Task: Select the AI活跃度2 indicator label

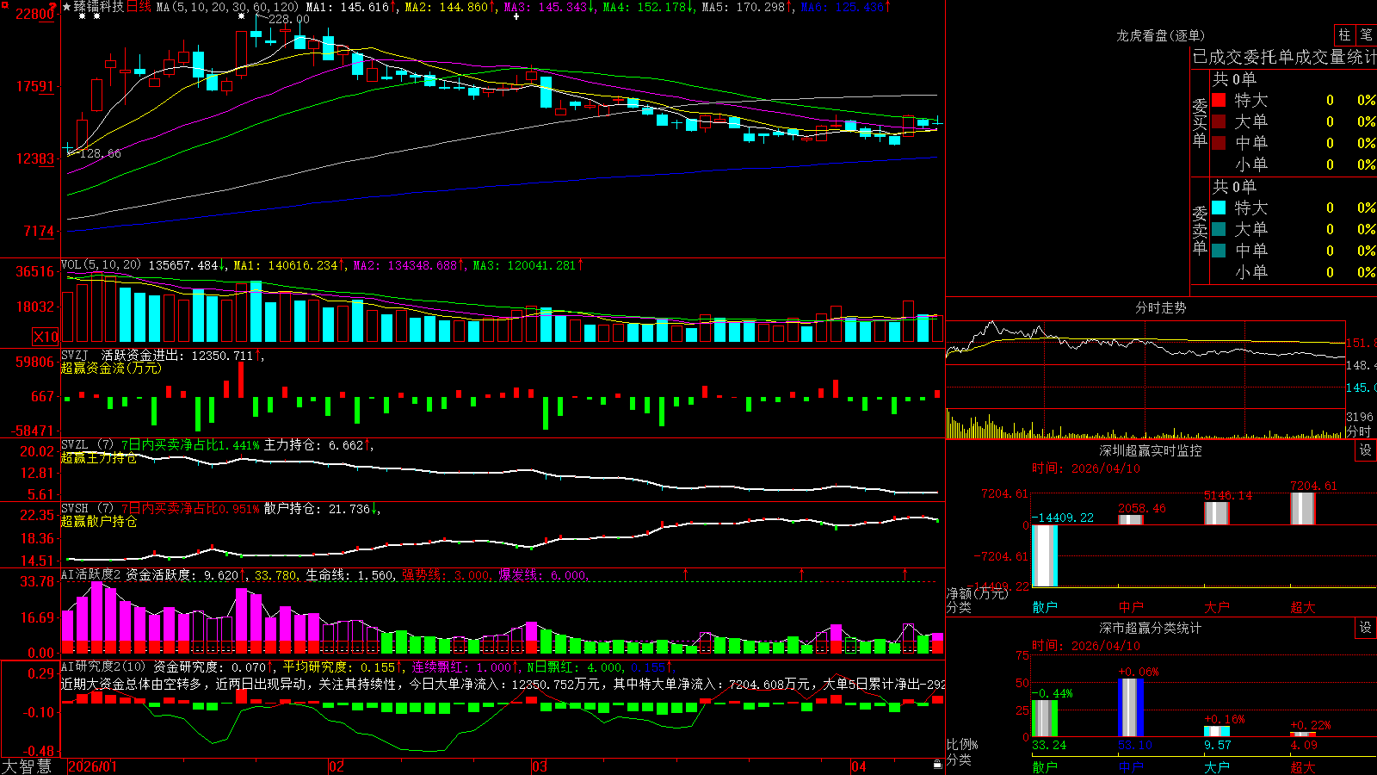Action: (x=91, y=575)
